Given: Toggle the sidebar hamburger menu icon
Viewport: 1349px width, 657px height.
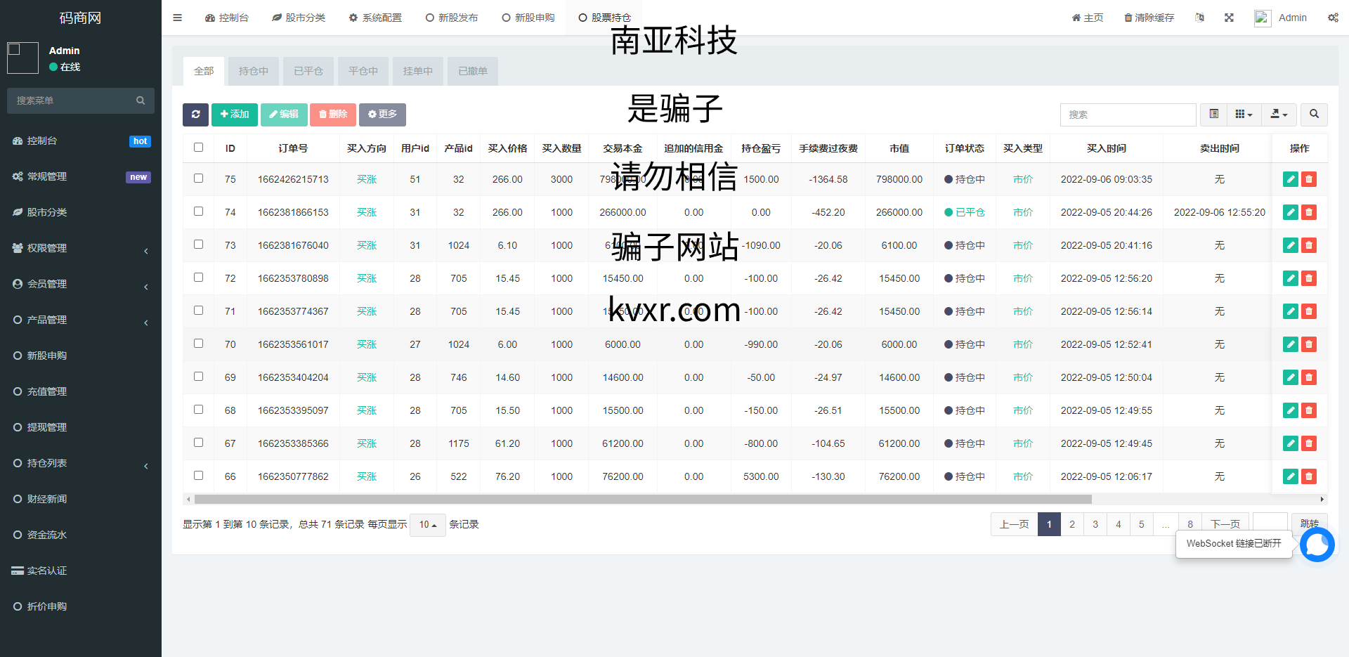Looking at the screenshot, I should click(x=177, y=18).
